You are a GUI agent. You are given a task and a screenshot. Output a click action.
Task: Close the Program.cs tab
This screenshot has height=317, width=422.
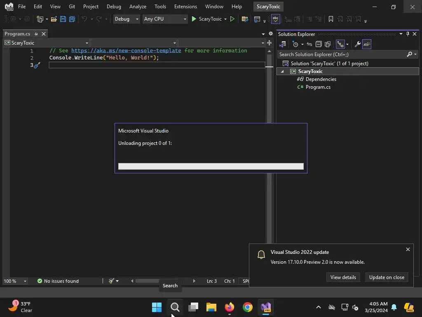pos(44,34)
